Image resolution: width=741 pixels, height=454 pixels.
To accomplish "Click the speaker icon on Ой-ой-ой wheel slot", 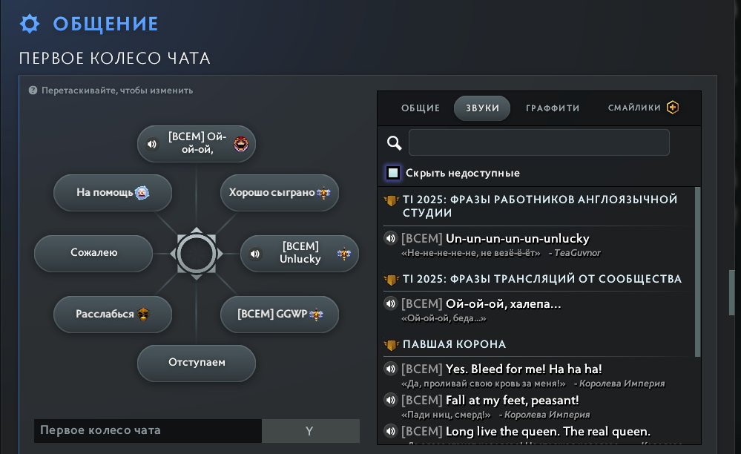I will (152, 144).
